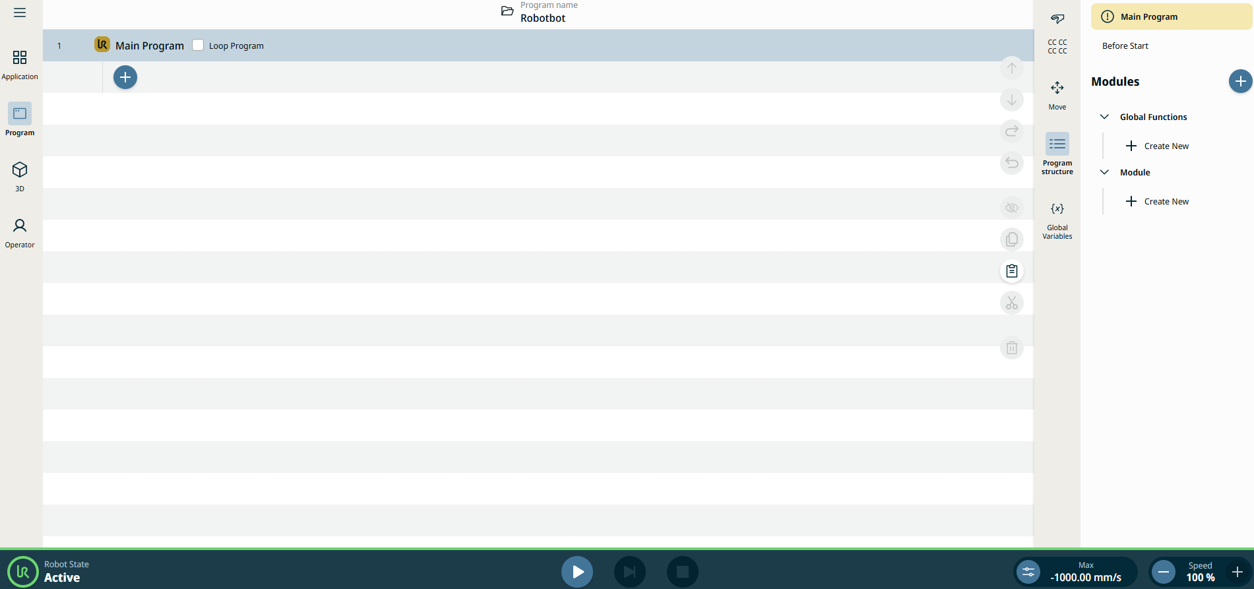Screen dimensions: 1254x589
Task: Select the Program tab in sidebar
Action: [20, 120]
